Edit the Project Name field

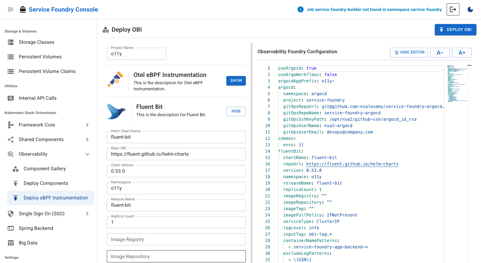(x=136, y=54)
